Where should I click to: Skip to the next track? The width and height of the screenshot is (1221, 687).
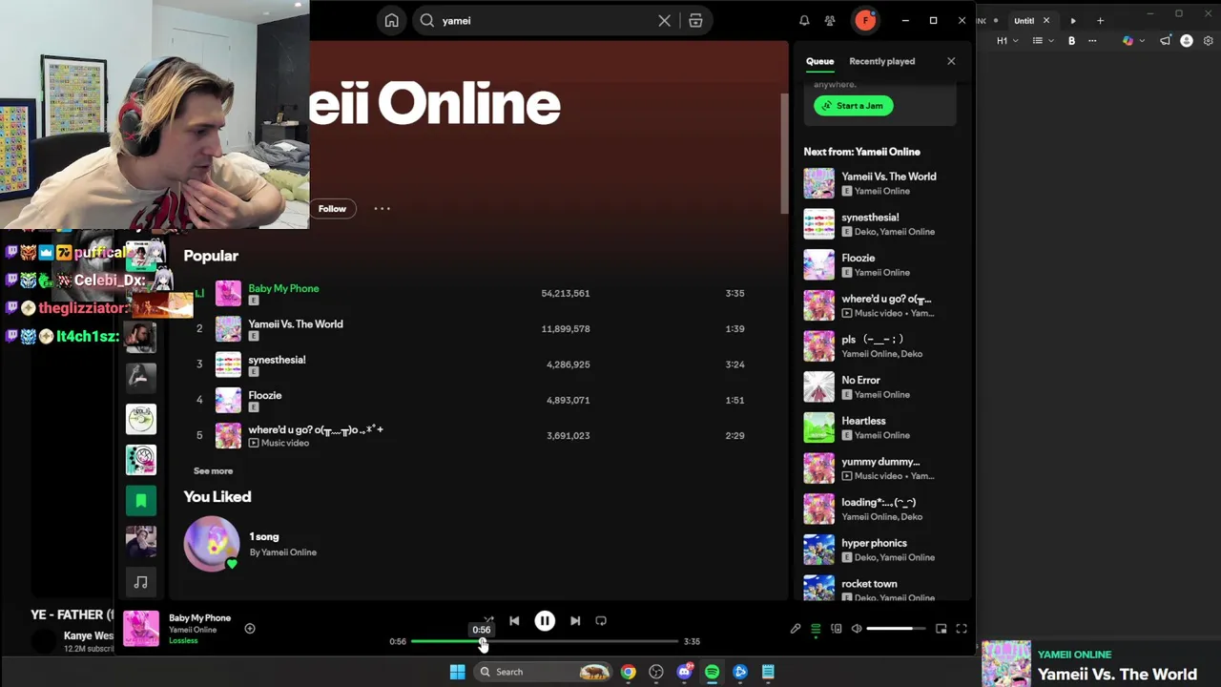tap(575, 620)
